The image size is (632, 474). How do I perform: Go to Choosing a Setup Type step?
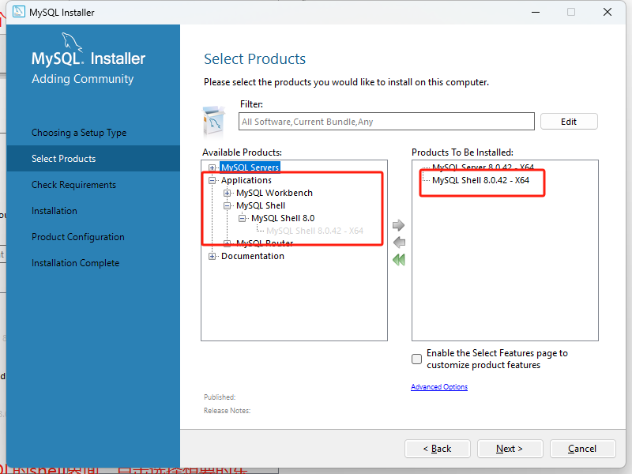[x=79, y=133]
